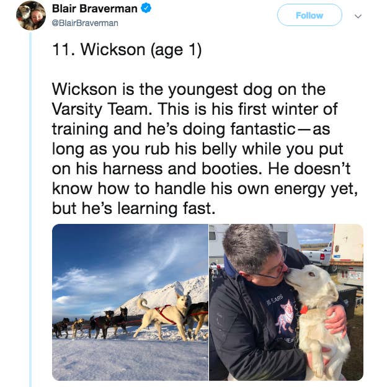382x387 pixels.
Task: Click the black dogs trailing the sled team
Action: coord(91,324)
